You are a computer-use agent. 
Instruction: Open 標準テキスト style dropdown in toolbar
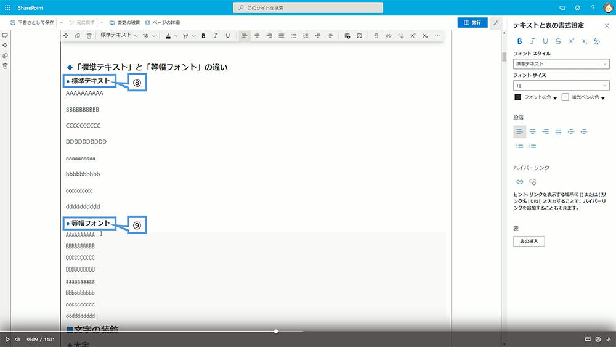[x=119, y=35]
